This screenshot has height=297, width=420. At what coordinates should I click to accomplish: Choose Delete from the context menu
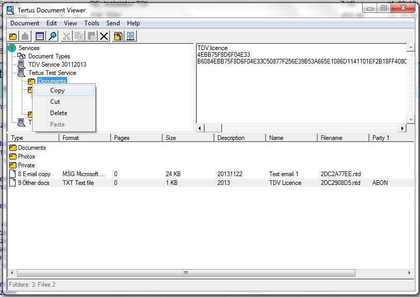tap(64, 113)
